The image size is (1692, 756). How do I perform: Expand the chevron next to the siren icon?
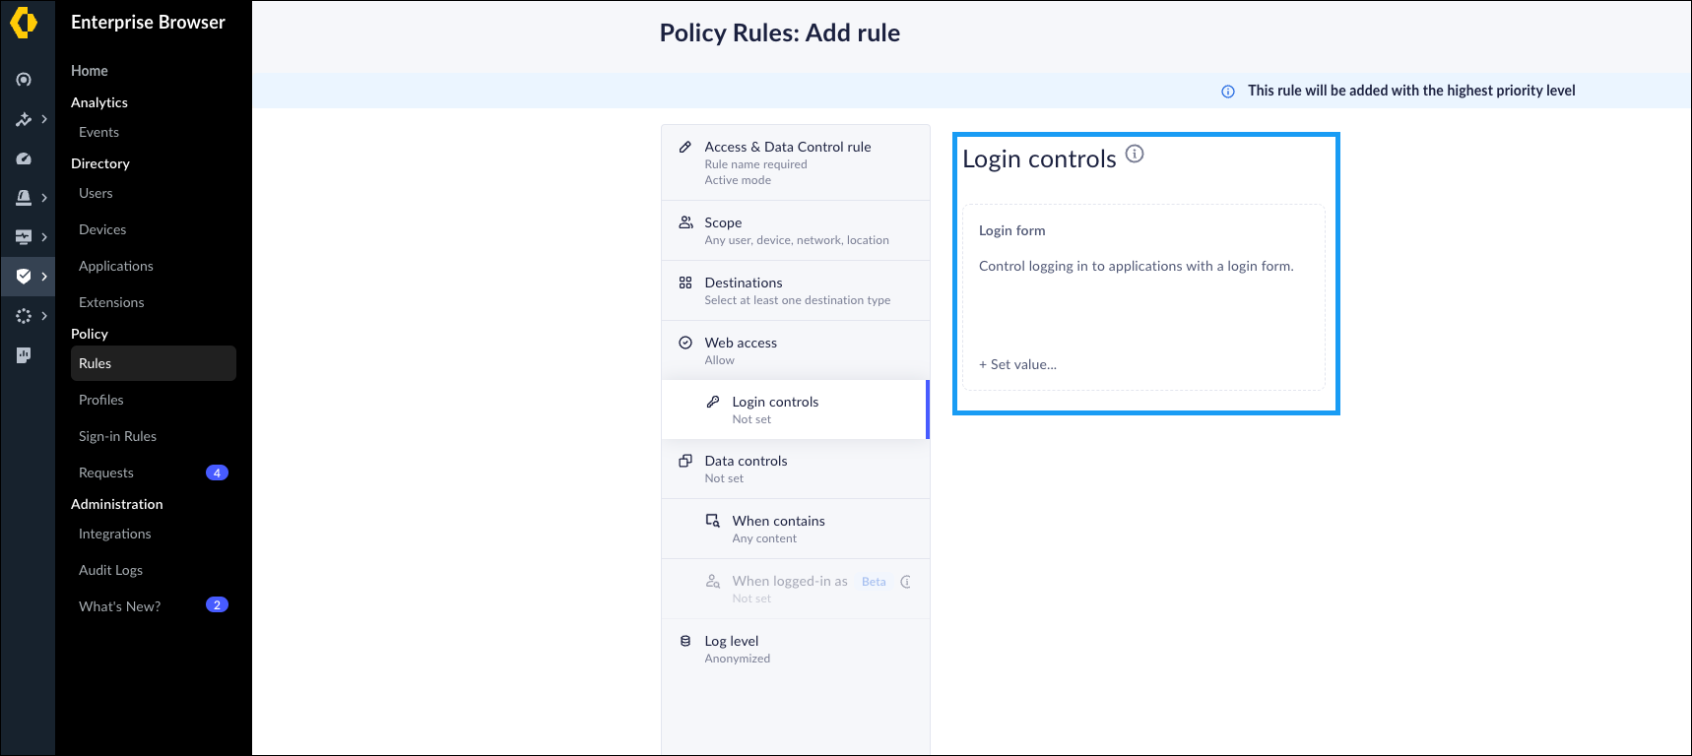point(44,198)
